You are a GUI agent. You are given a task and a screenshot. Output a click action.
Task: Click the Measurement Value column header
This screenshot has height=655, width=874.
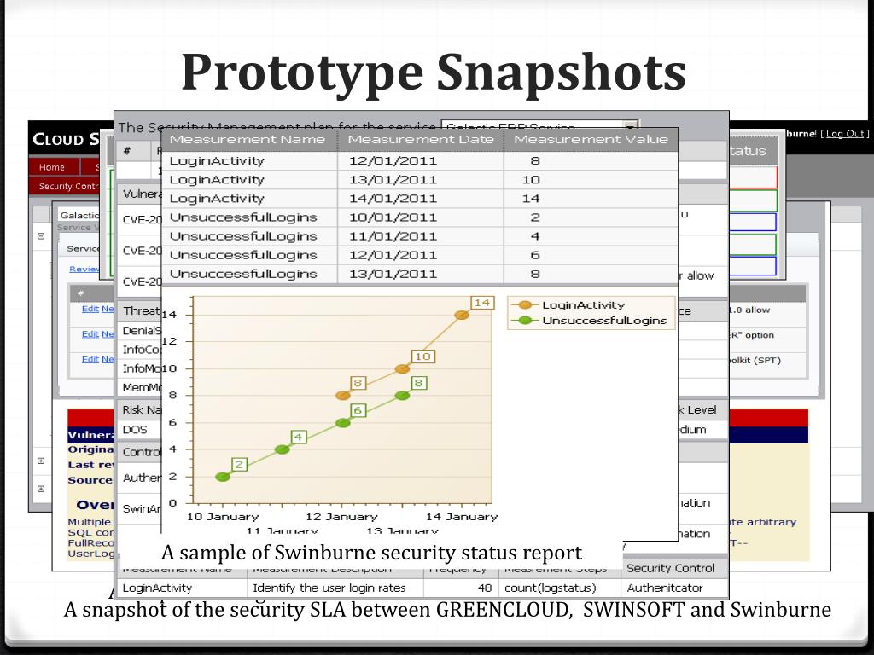[591, 139]
